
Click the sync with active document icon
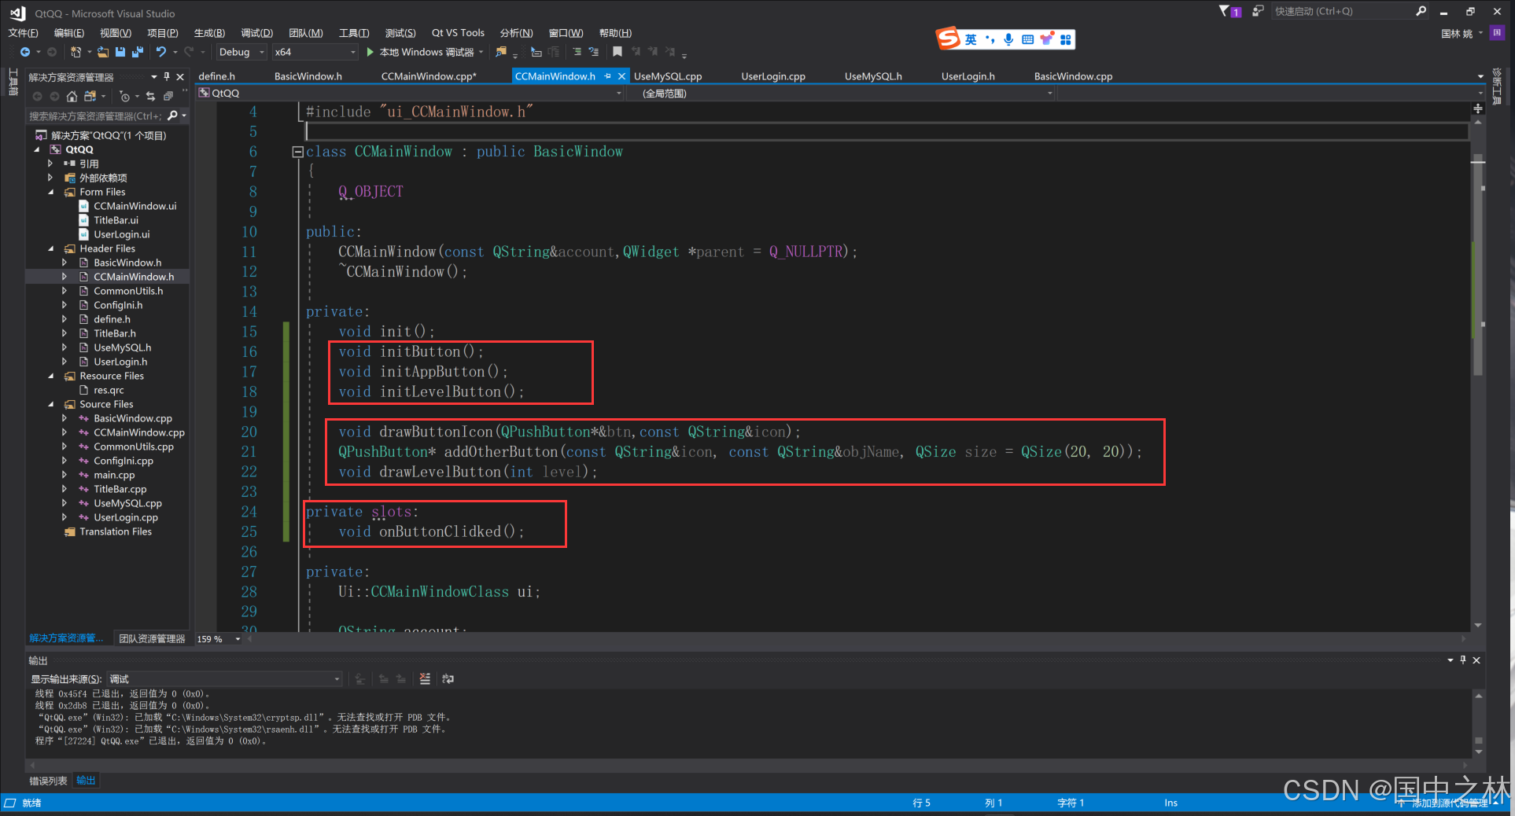pos(150,96)
